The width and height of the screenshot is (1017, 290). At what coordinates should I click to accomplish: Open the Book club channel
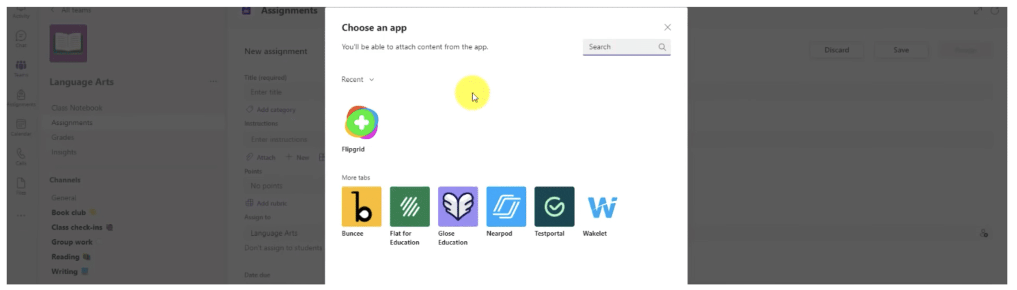(x=73, y=213)
